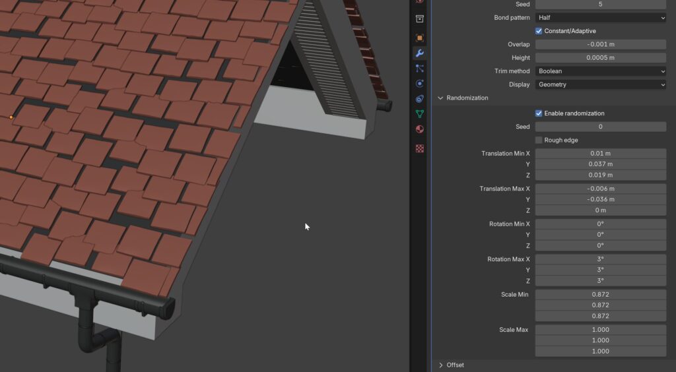Open the Texture properties tab (checker icon)
This screenshot has height=372, width=676.
419,148
